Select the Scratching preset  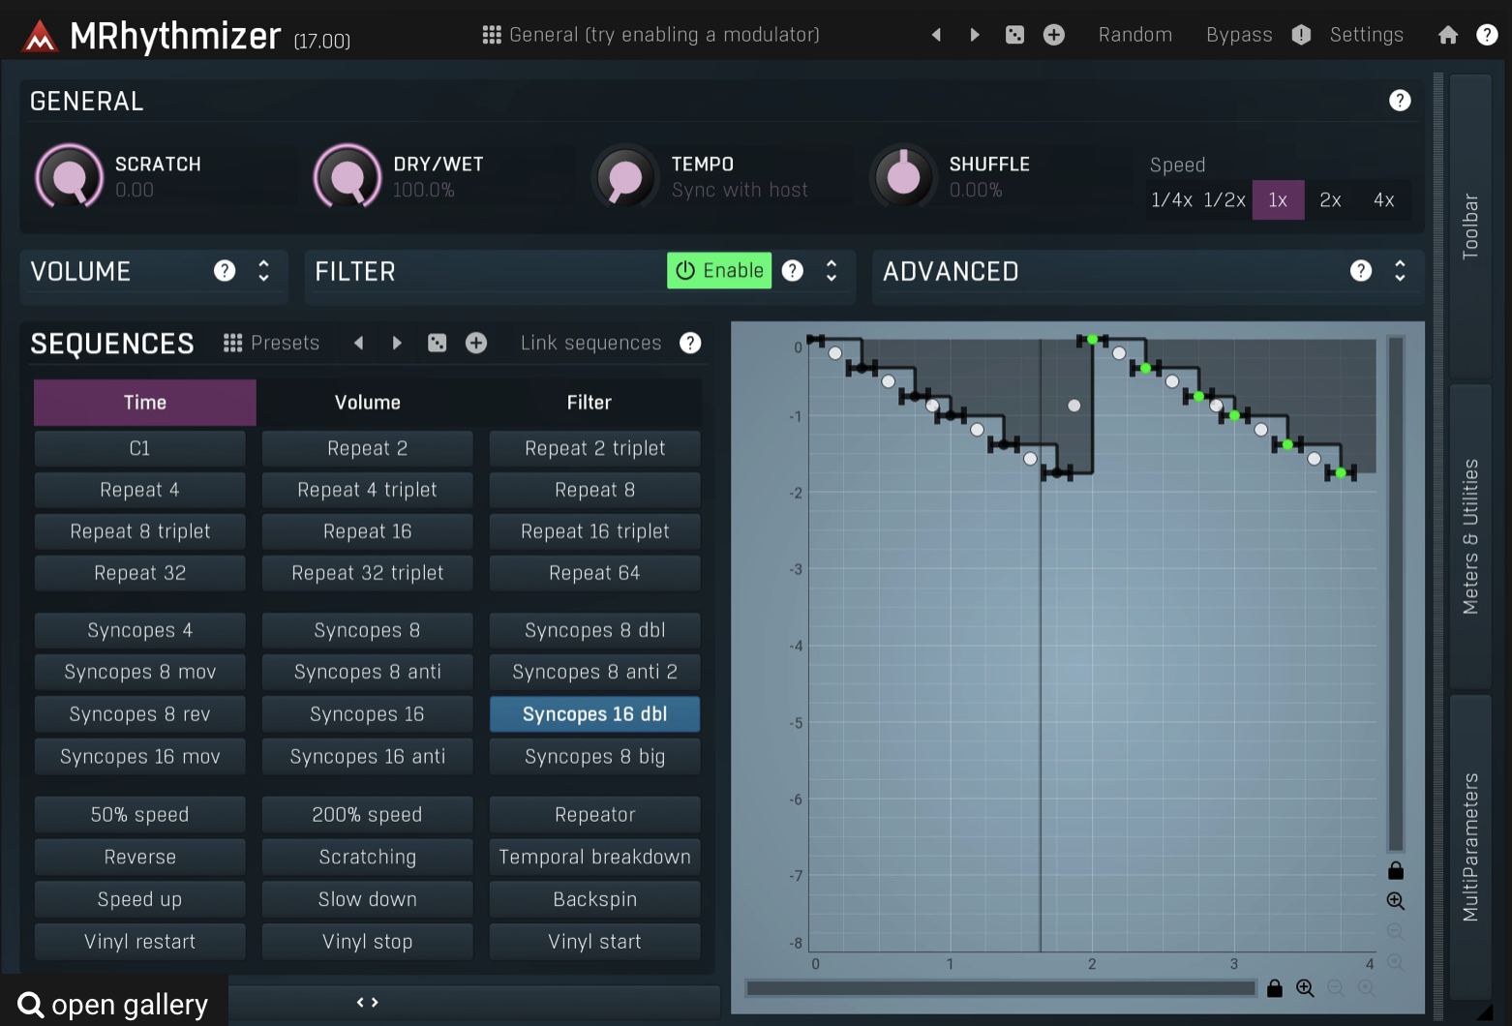point(368,857)
